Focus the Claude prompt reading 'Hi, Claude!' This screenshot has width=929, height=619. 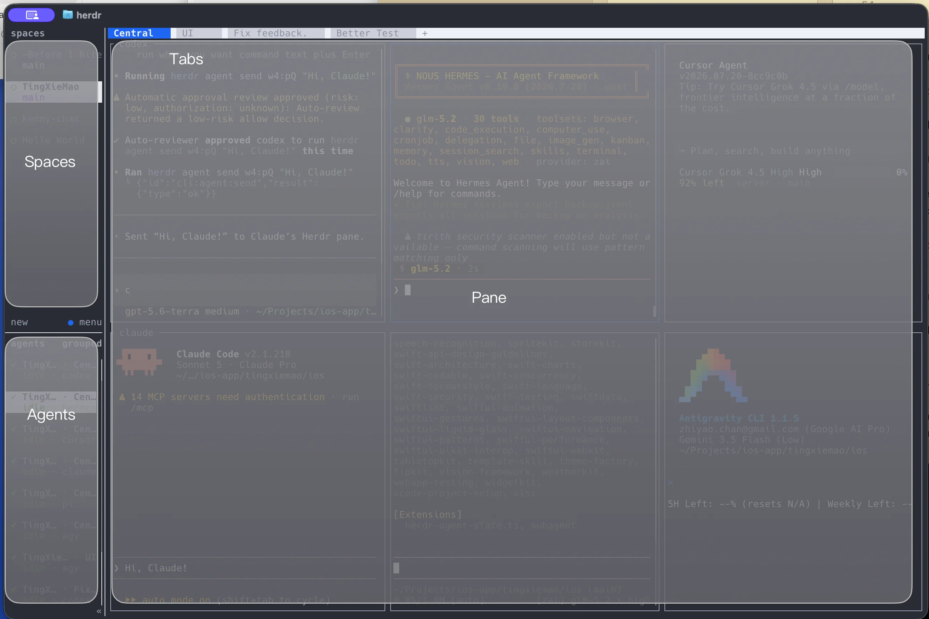coord(245,568)
